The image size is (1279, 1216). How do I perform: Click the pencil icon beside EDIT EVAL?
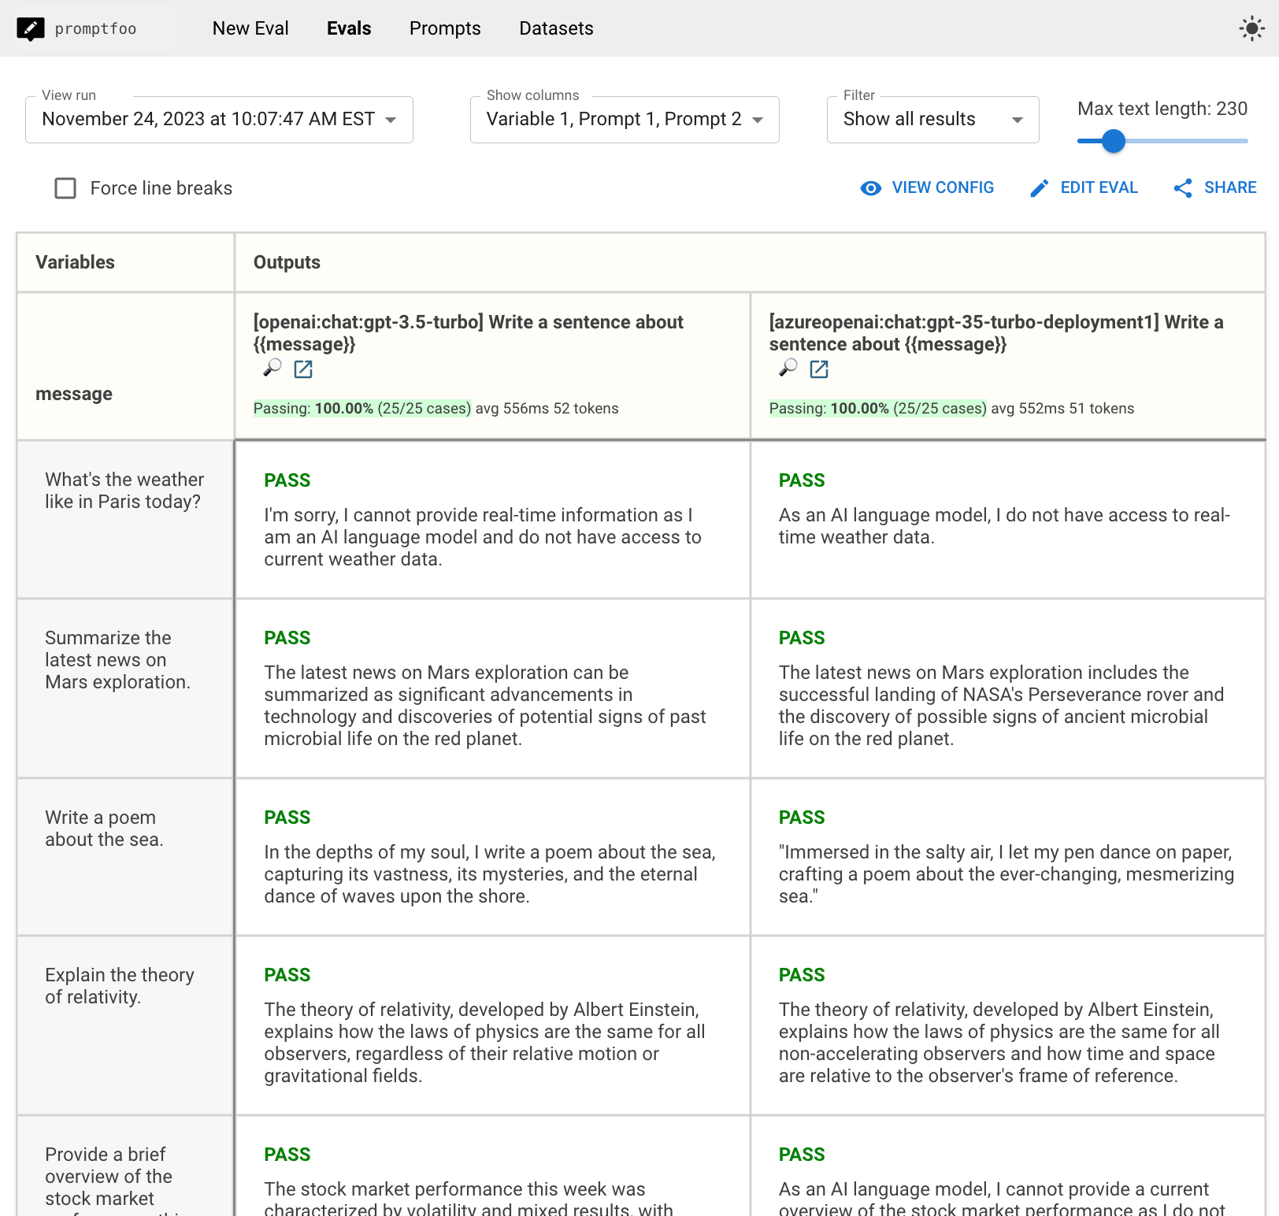pyautogui.click(x=1039, y=187)
